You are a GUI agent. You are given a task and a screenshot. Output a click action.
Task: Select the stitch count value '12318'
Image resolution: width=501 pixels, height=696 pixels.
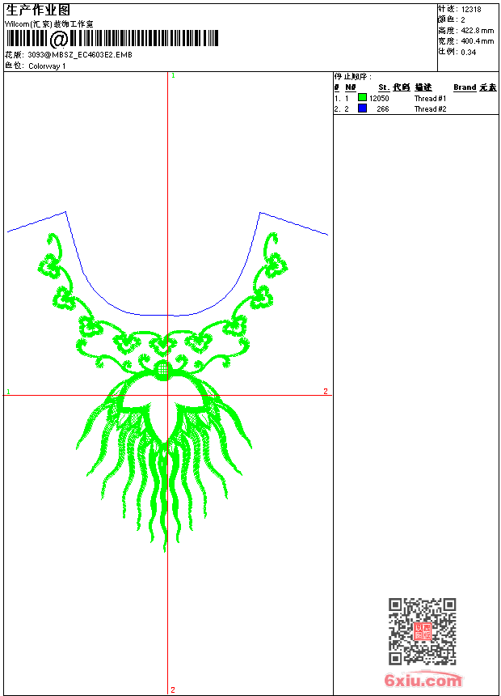[471, 10]
